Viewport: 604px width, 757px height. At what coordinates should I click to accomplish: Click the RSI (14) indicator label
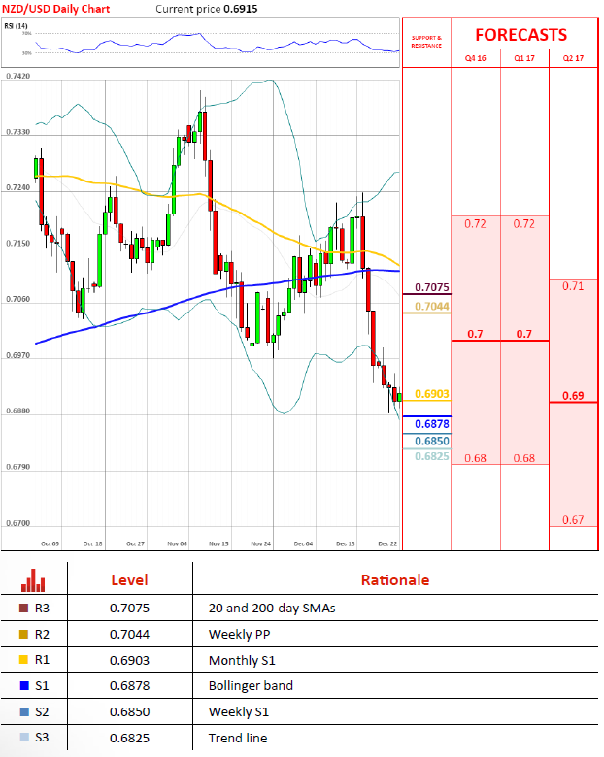16,25
